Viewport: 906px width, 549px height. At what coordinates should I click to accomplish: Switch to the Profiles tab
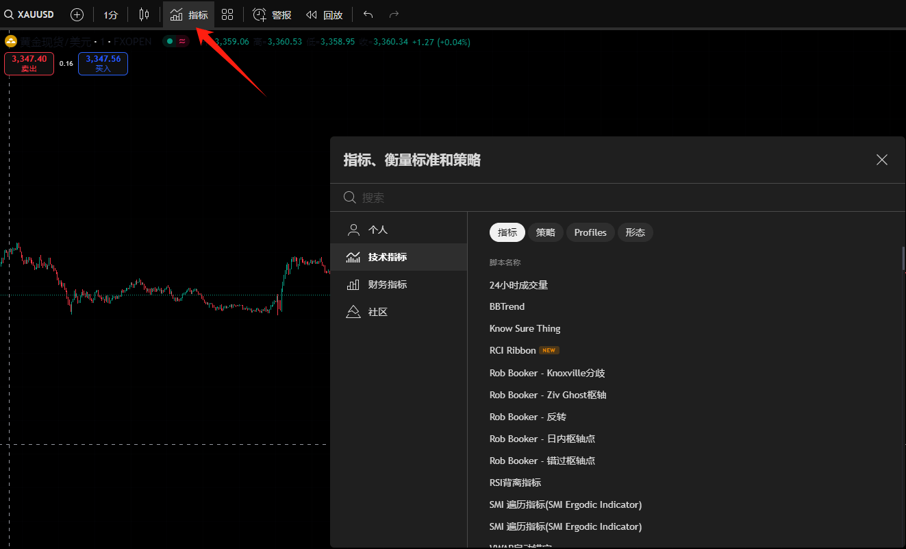pos(590,232)
